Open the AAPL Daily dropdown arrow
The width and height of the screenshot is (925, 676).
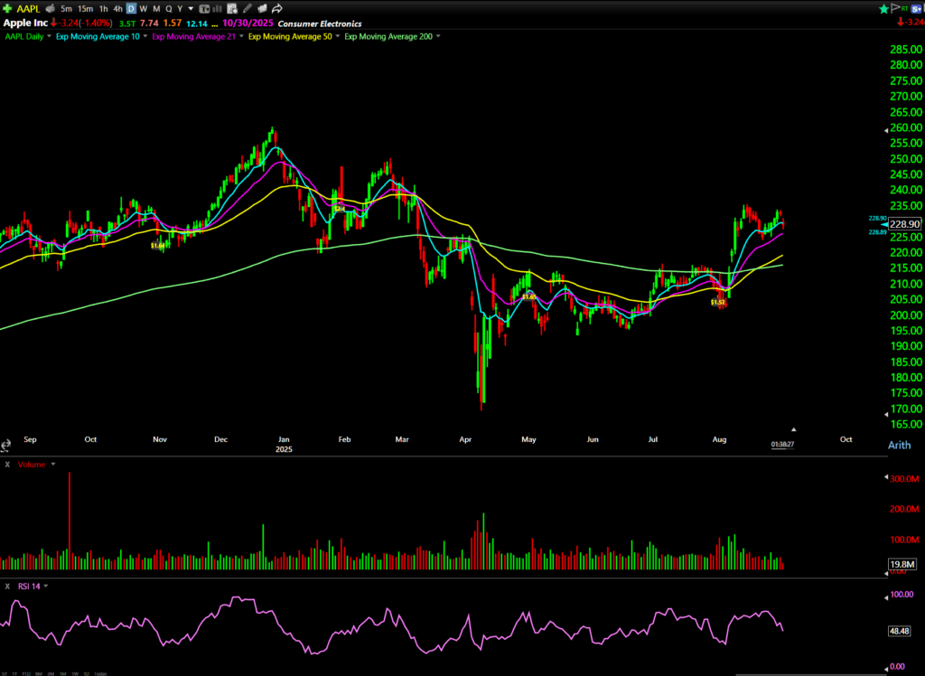pos(49,37)
